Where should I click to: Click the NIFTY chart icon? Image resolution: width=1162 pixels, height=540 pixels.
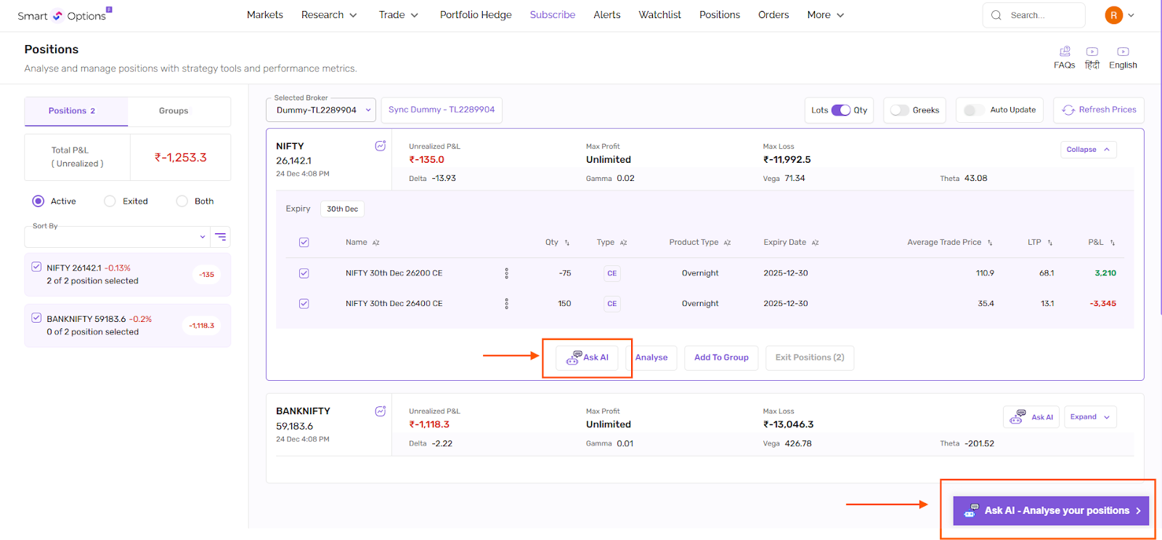coord(380,146)
